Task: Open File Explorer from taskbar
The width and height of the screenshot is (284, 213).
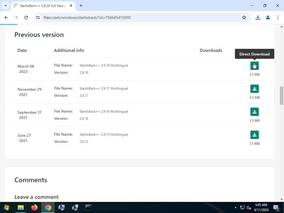Action: 21,207
